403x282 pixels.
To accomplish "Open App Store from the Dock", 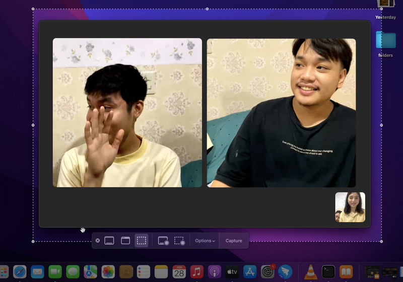I will [x=250, y=272].
